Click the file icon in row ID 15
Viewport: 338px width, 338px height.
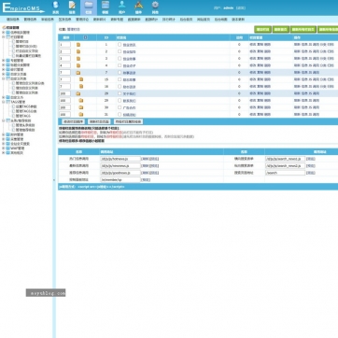(x=81, y=79)
